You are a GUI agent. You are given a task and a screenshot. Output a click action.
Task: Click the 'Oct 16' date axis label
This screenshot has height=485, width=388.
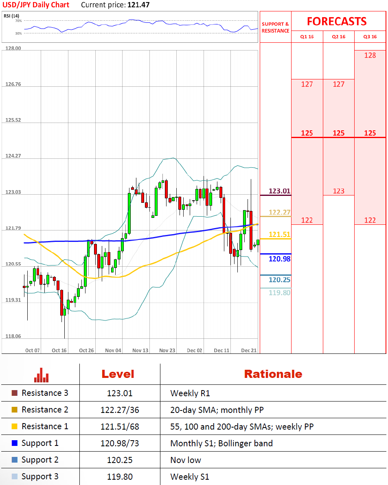tap(59, 351)
